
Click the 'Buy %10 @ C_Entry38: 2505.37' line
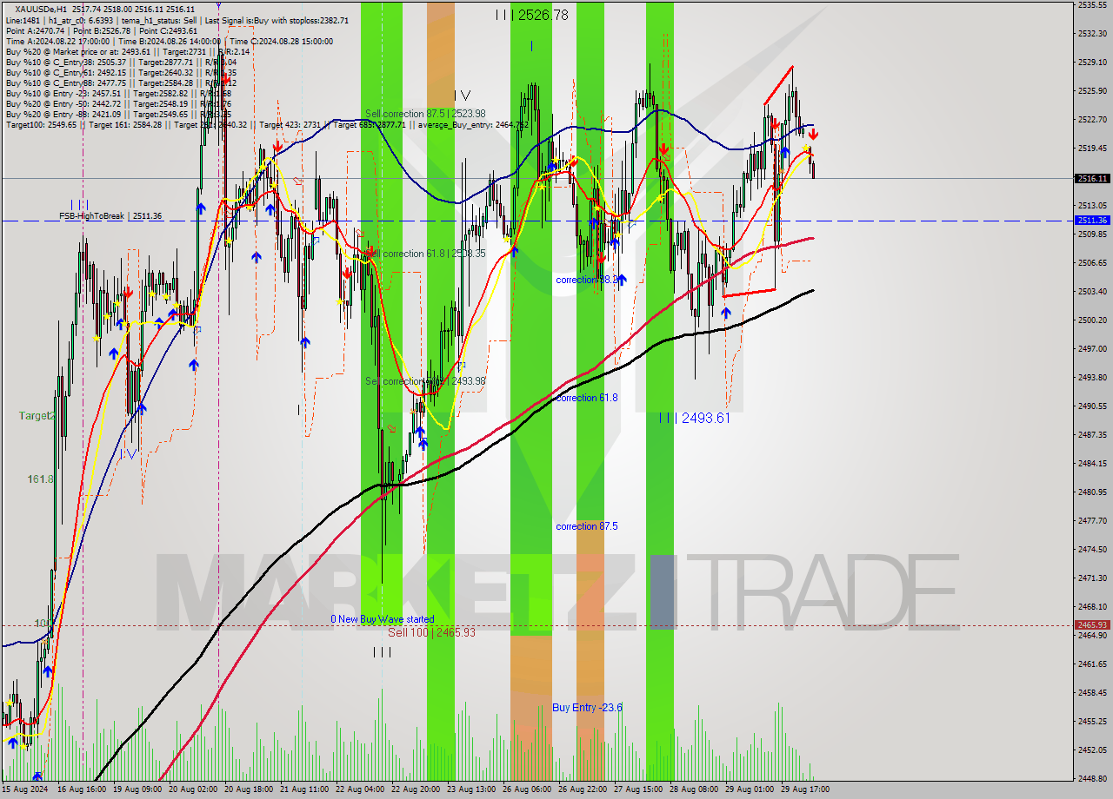[x=120, y=62]
